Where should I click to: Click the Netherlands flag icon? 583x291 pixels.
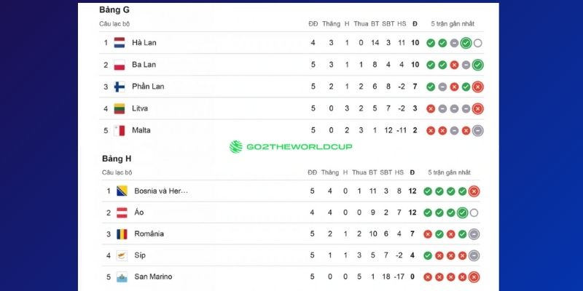pos(120,43)
